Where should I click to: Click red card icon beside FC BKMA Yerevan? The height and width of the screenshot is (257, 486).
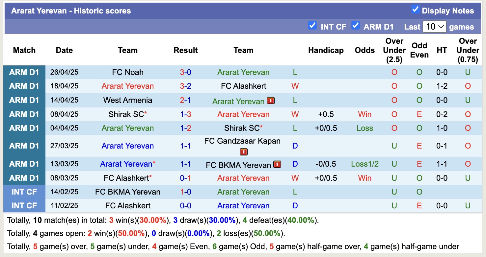277,164
